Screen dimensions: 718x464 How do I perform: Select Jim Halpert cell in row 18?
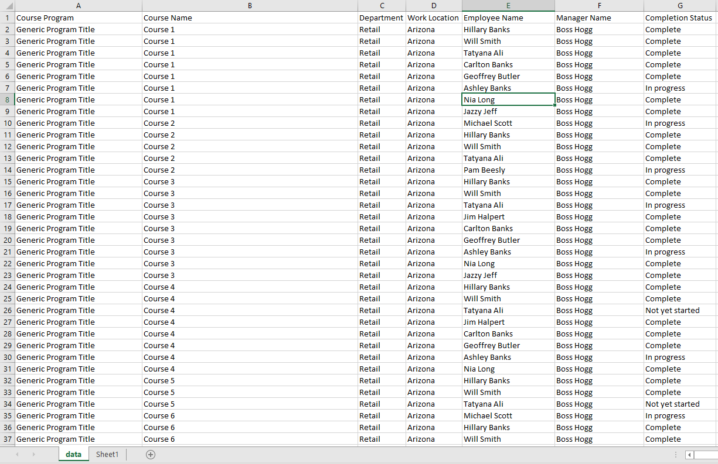[508, 216]
